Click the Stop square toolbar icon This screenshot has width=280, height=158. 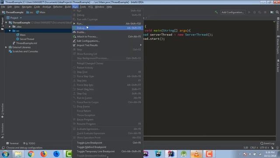pyautogui.click(x=265, y=12)
